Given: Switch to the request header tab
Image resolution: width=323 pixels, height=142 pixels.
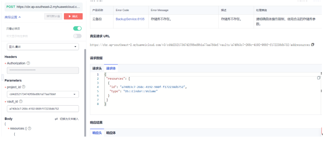Looking at the screenshot, I should (x=97, y=68).
